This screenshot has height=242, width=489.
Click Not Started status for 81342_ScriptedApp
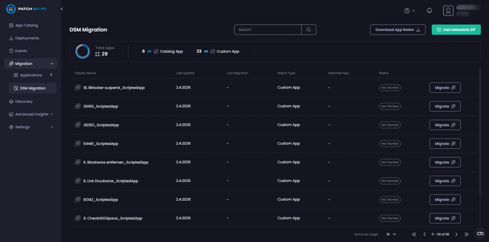point(390,200)
